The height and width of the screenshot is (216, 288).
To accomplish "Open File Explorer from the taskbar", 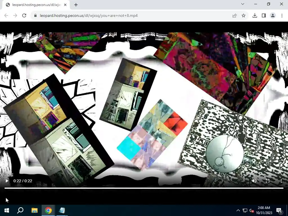I will coord(34,210).
